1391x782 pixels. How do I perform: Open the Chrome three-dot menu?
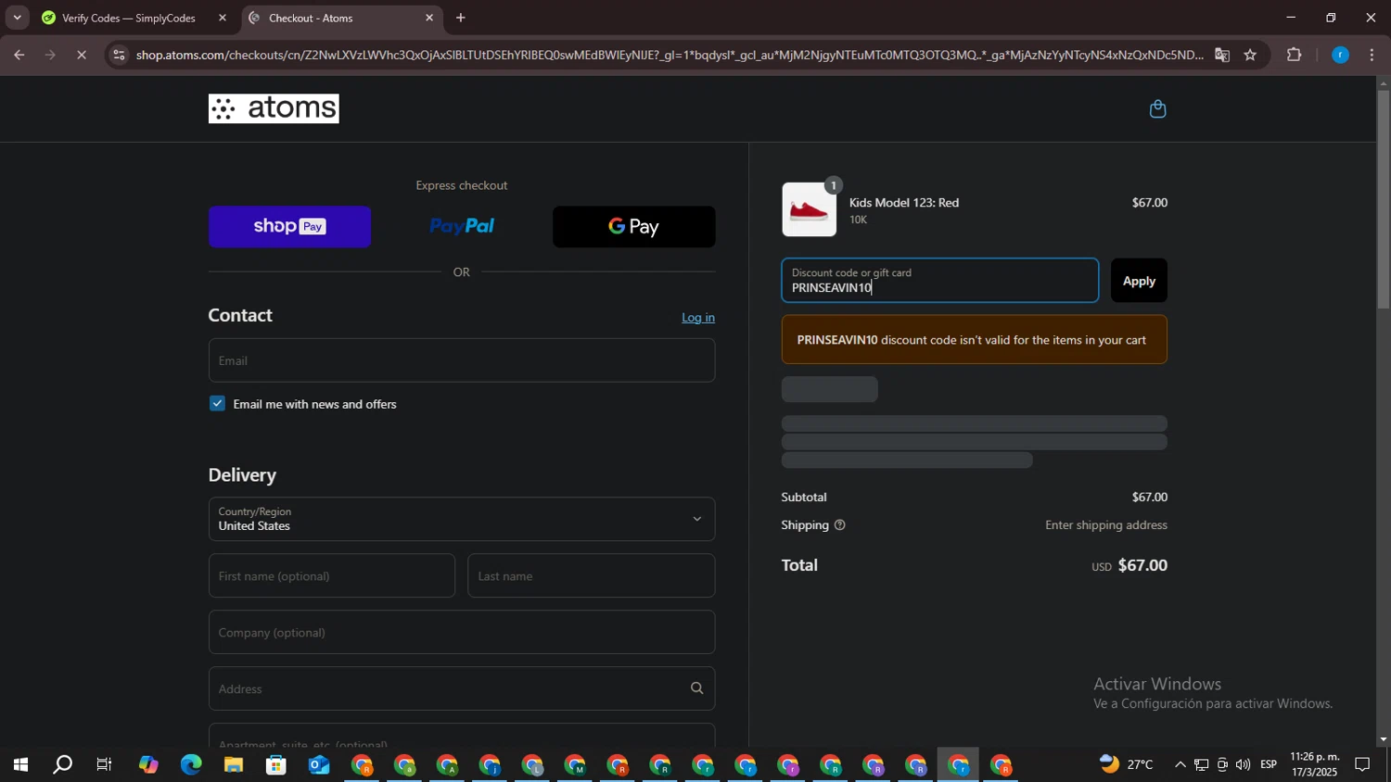tap(1372, 56)
